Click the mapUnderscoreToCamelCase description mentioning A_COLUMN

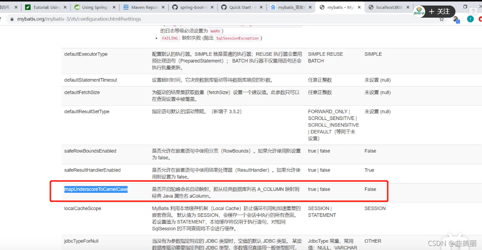click(x=225, y=193)
